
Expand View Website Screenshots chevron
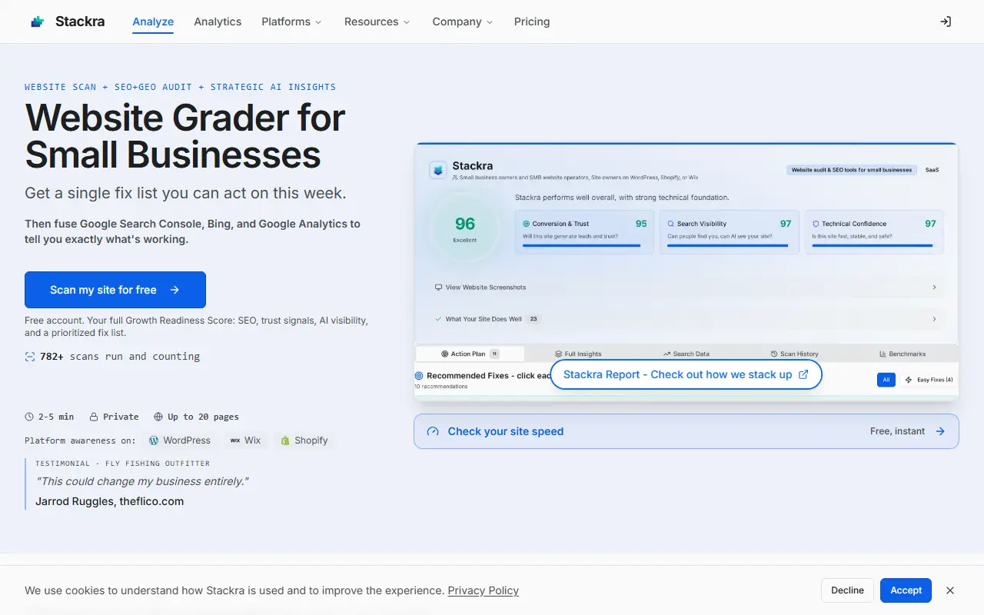coord(934,288)
